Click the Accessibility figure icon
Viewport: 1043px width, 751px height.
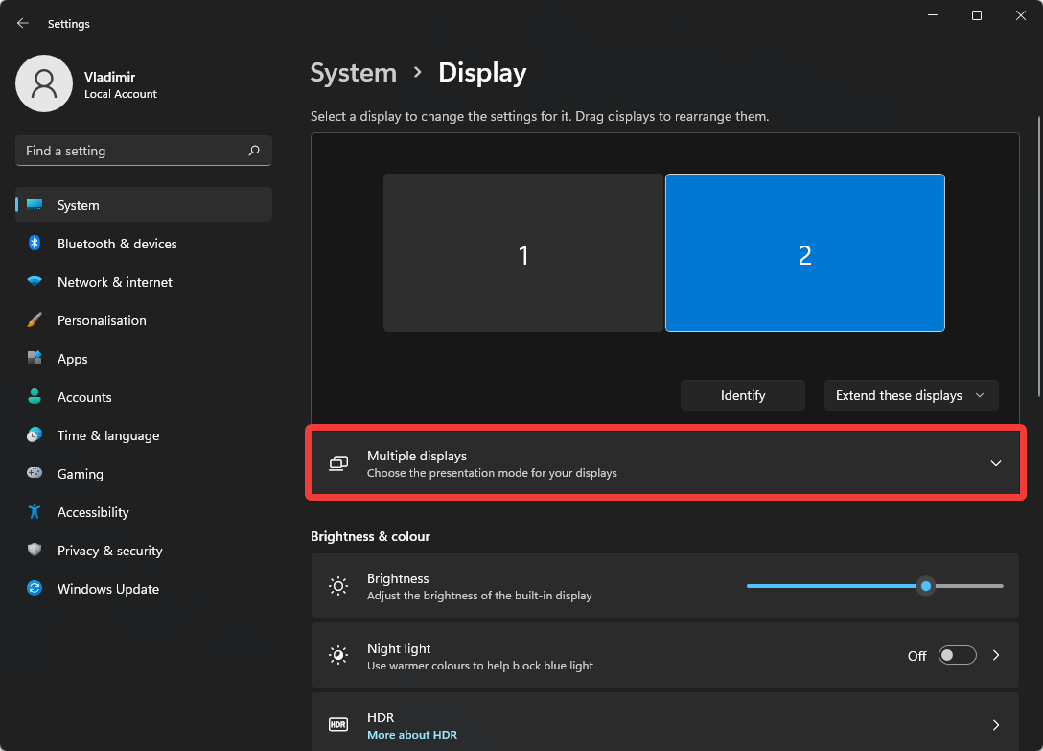click(x=35, y=511)
